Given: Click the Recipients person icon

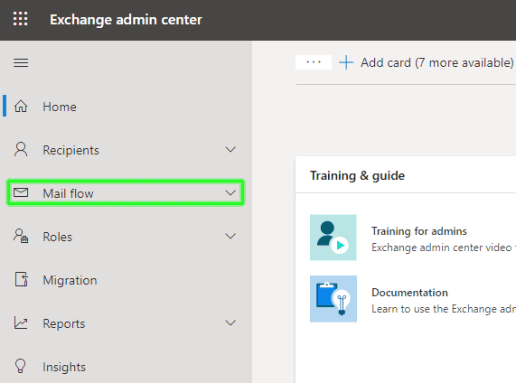Looking at the screenshot, I should 21,149.
